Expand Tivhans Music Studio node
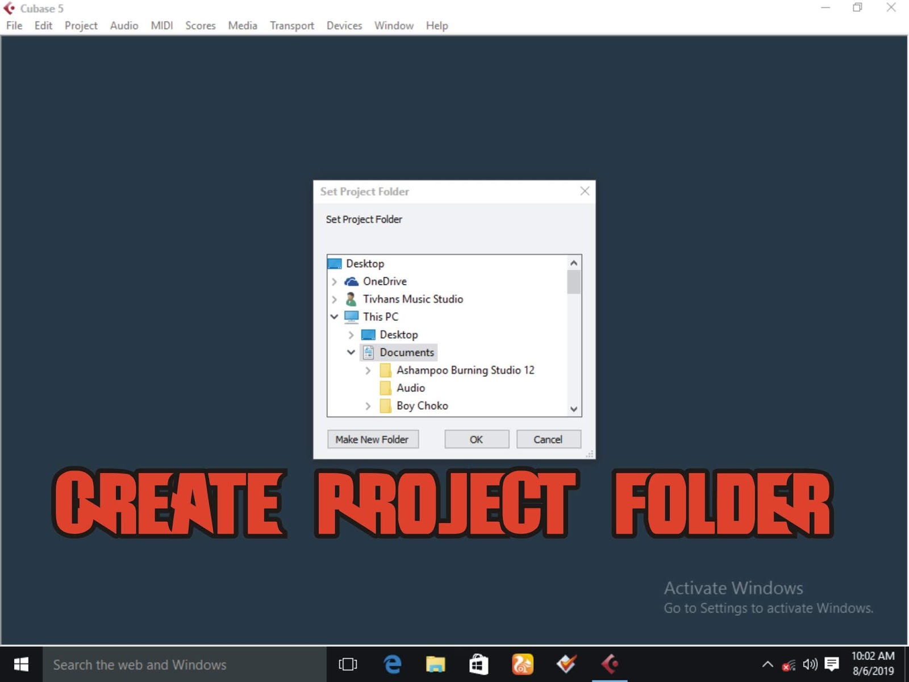 335,299
